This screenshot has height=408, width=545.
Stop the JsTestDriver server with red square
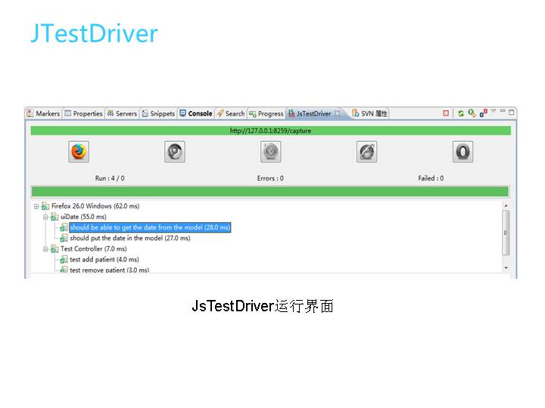coord(446,113)
